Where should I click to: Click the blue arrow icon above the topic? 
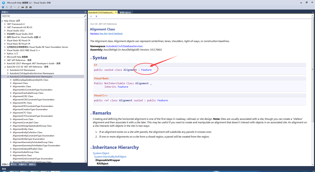click(96, 16)
